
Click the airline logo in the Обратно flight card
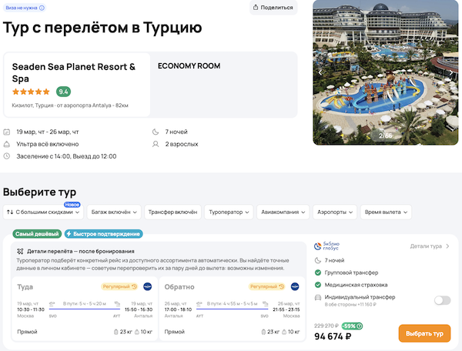tap(293, 286)
